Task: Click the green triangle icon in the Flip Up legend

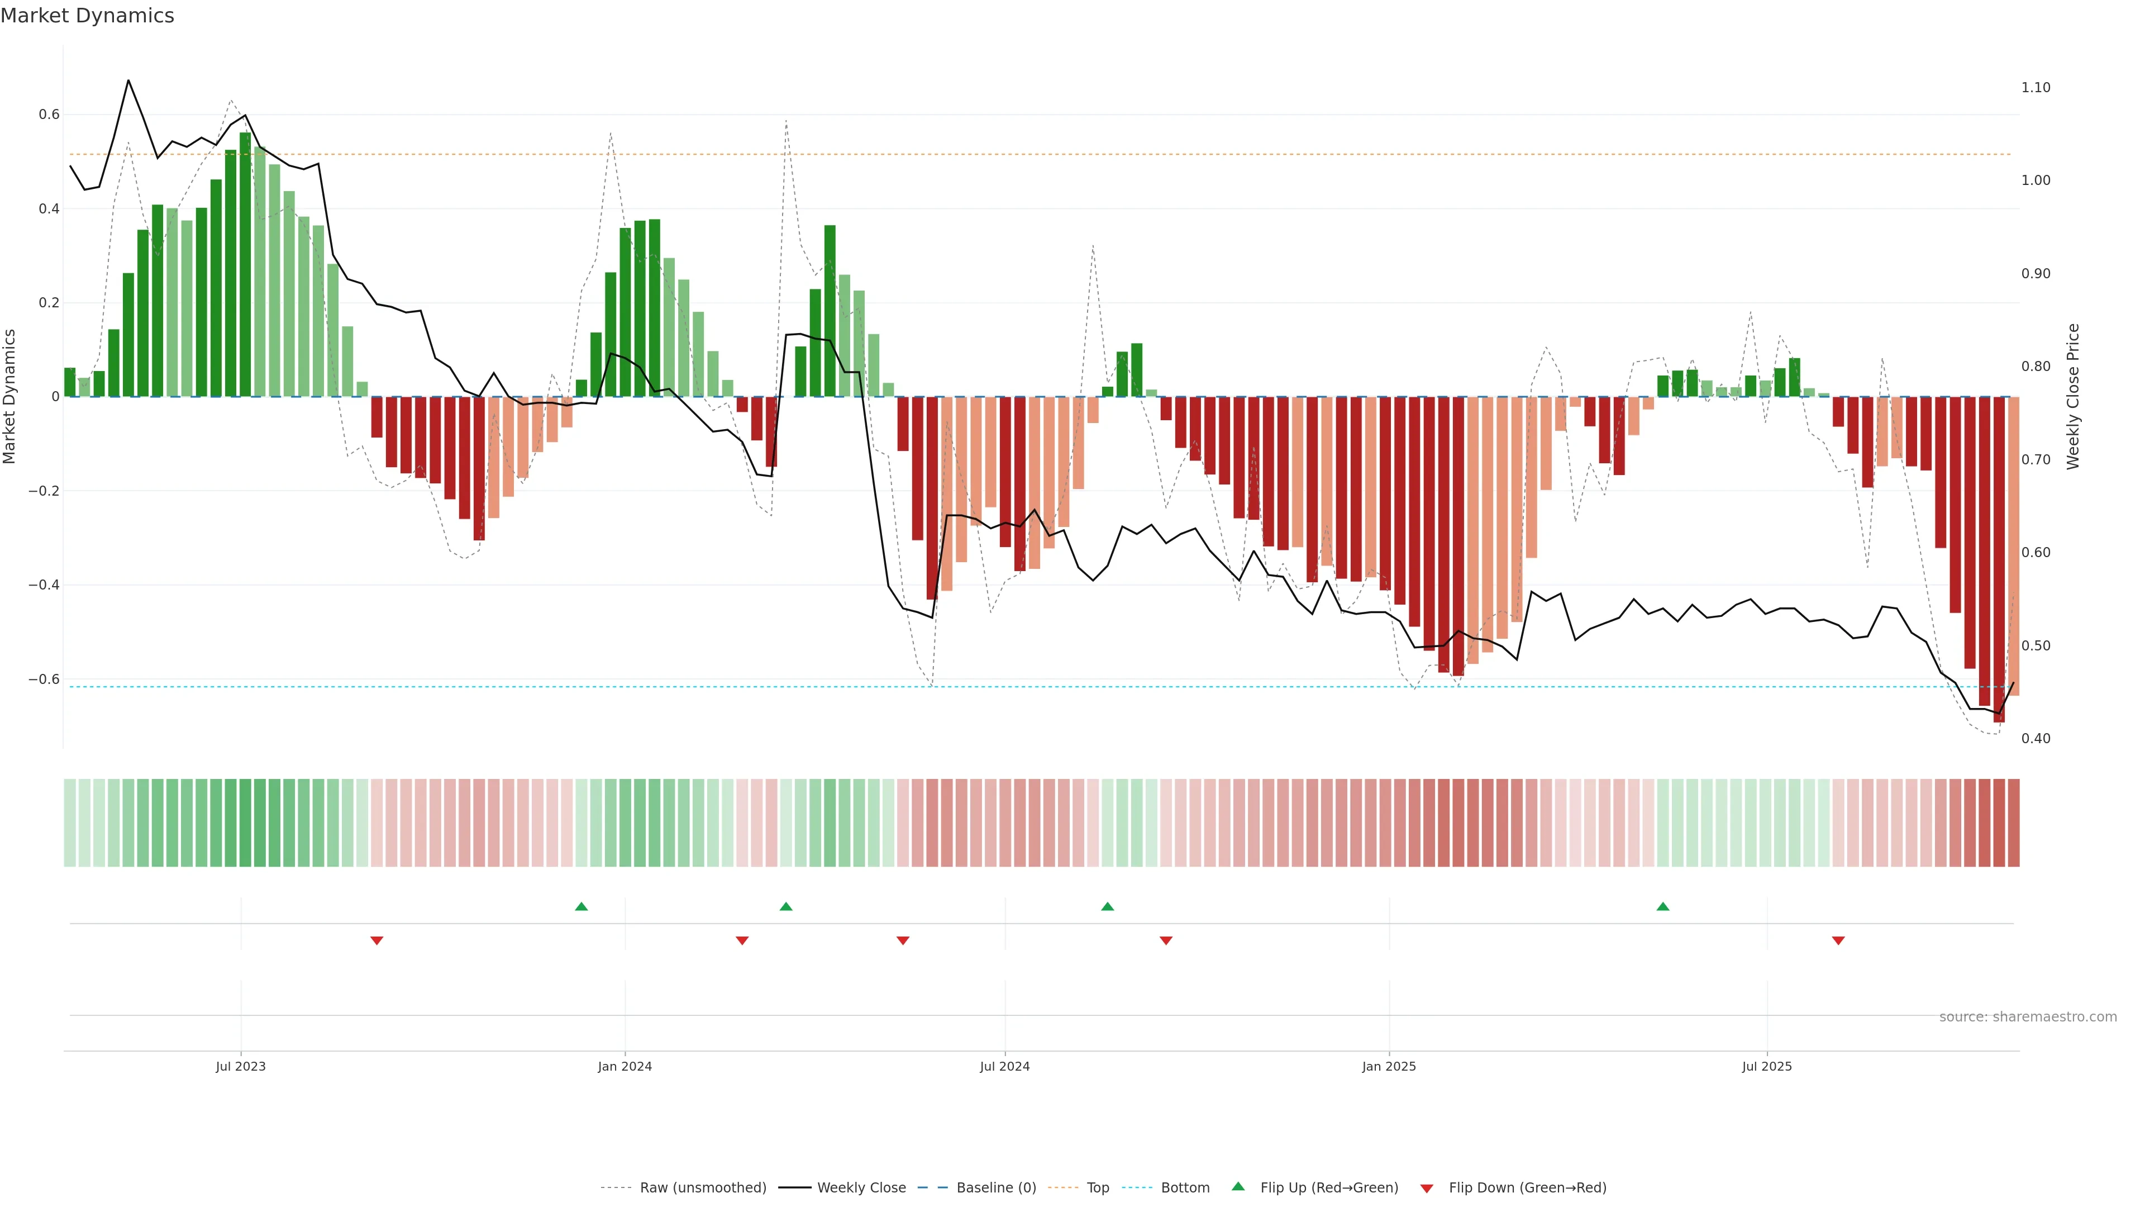Action: 1238,1186
